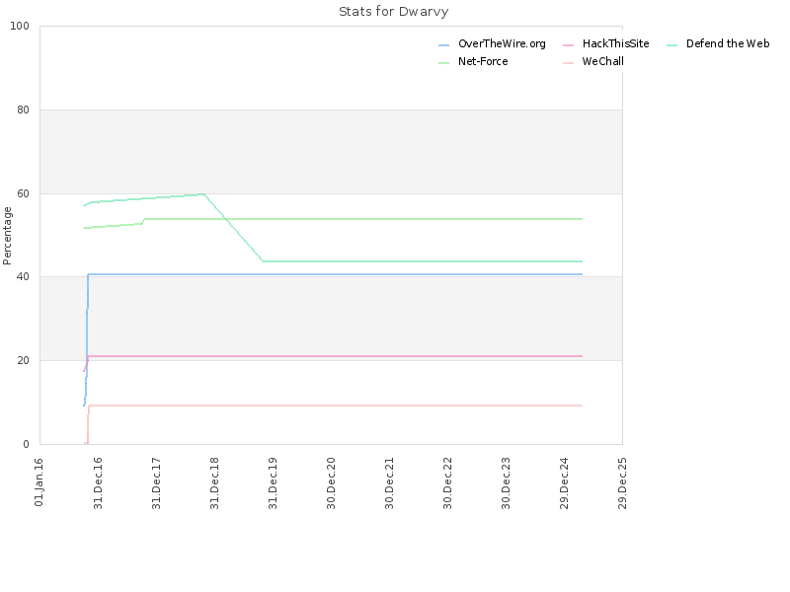Click the OverTheWire.org blue legend swatch

point(443,45)
